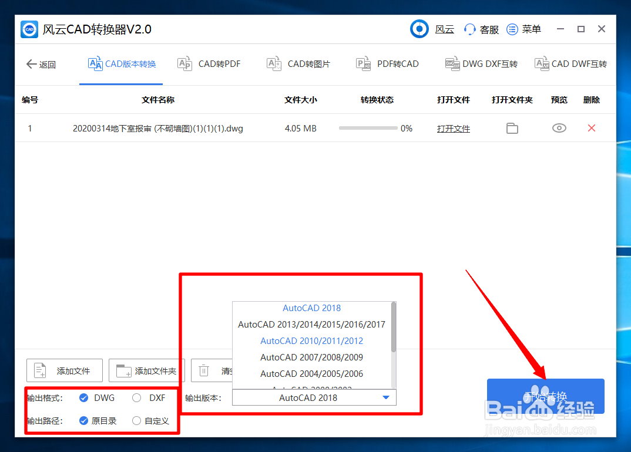
Task: Open the 菜单 menu
Action: (523, 29)
